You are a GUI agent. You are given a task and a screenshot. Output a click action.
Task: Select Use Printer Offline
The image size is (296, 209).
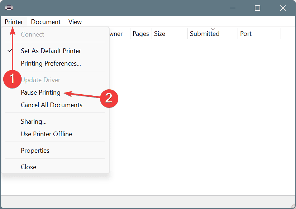[55, 134]
